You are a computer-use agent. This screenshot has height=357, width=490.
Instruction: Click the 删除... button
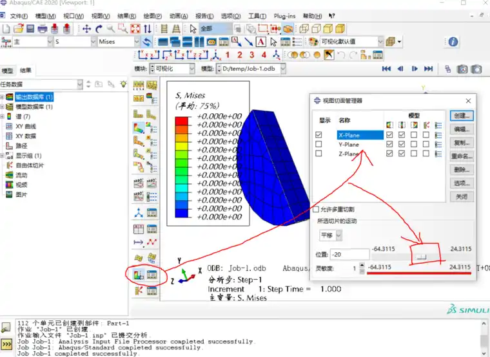(462, 170)
